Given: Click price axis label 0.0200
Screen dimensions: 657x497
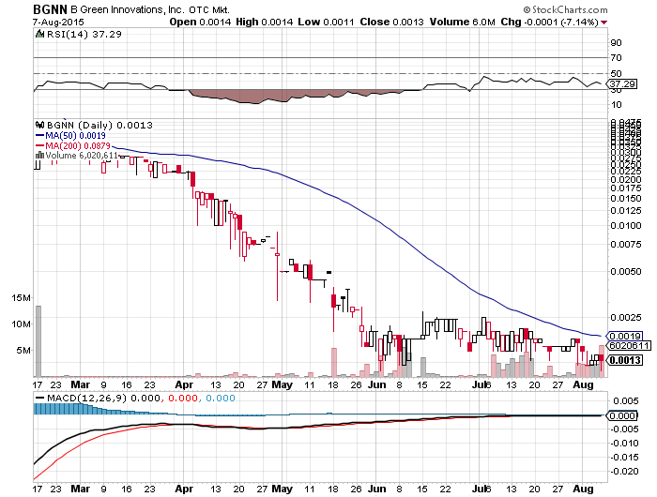Looking at the screenshot, I should [626, 180].
